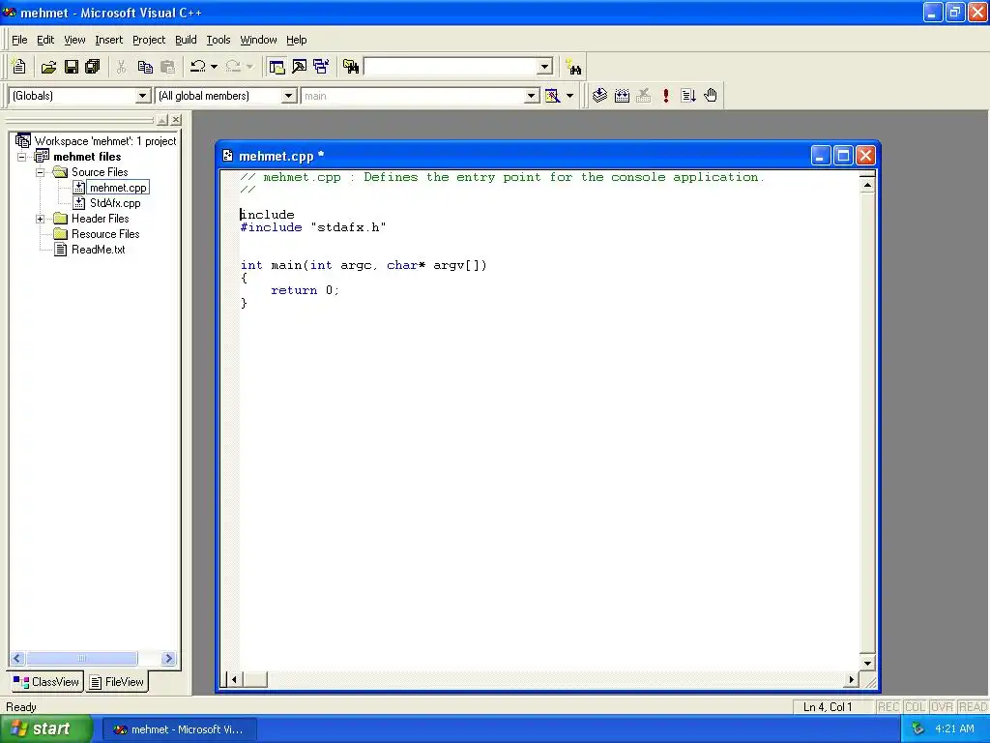The image size is (990, 743).
Task: Open the Help menu
Action: [296, 40]
